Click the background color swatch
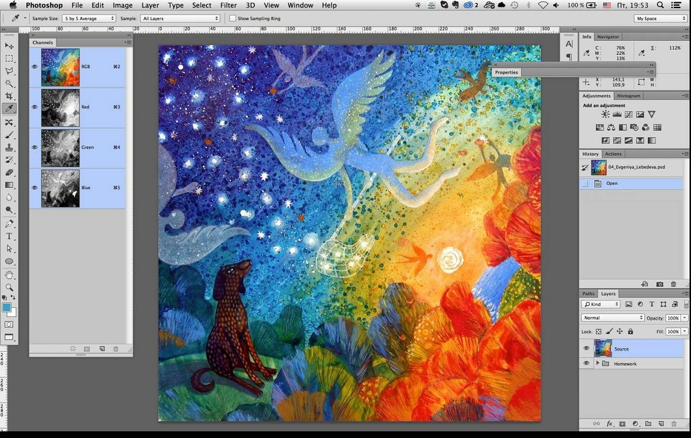Image resolution: width=691 pixels, height=438 pixels. point(12,312)
